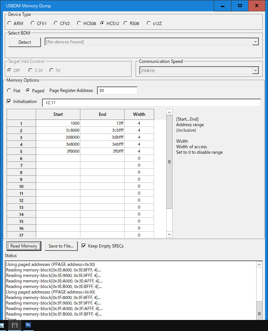Minimize the USBDM Memory Dump window
Screen dimensions: 268x331
[x=223, y=6]
